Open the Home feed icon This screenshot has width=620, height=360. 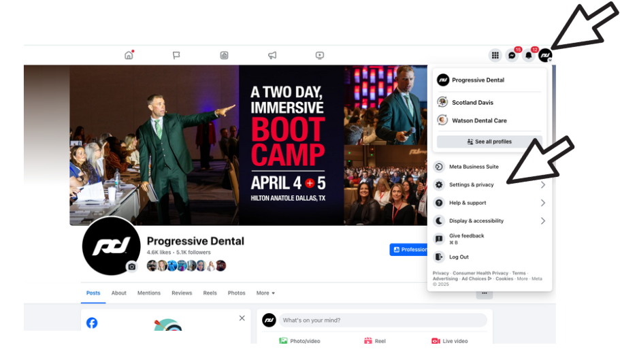[129, 55]
